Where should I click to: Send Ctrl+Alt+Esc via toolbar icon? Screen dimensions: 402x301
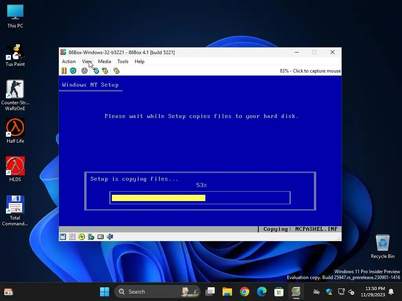[105, 71]
